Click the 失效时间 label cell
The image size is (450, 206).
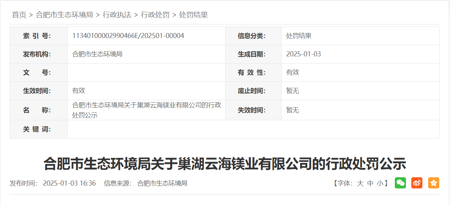pyautogui.click(x=253, y=110)
